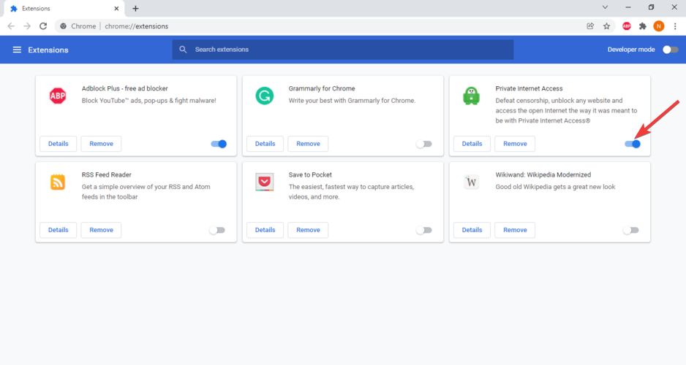The image size is (686, 365).
Task: Open Chrome's three-dot menu
Action: (675, 26)
